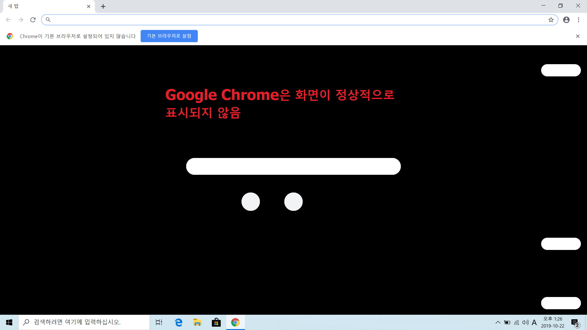Reload the page with the refresh icon
Screen dimensions: 587x330
[33, 20]
